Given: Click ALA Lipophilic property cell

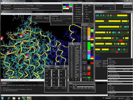Looking at the screenshot, I should [x=77, y=47].
